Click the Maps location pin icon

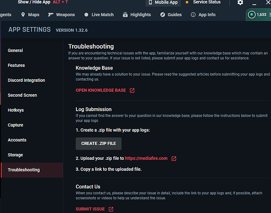pyautogui.click(x=23, y=14)
